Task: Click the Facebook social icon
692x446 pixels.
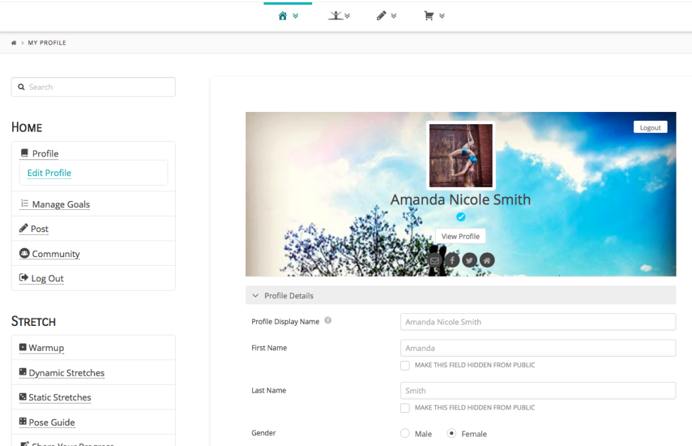Action: point(452,260)
